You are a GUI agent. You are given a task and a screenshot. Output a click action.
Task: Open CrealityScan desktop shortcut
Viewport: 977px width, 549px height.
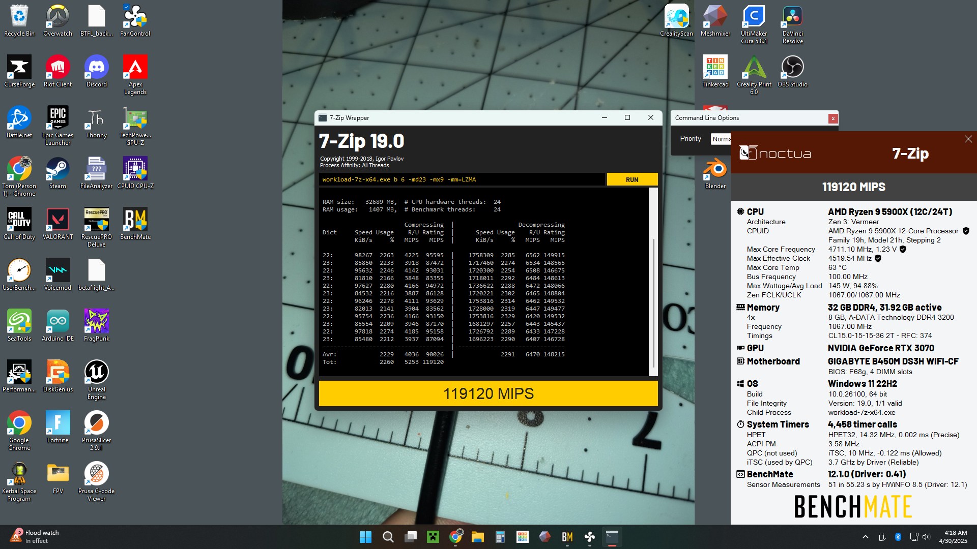[x=676, y=21]
